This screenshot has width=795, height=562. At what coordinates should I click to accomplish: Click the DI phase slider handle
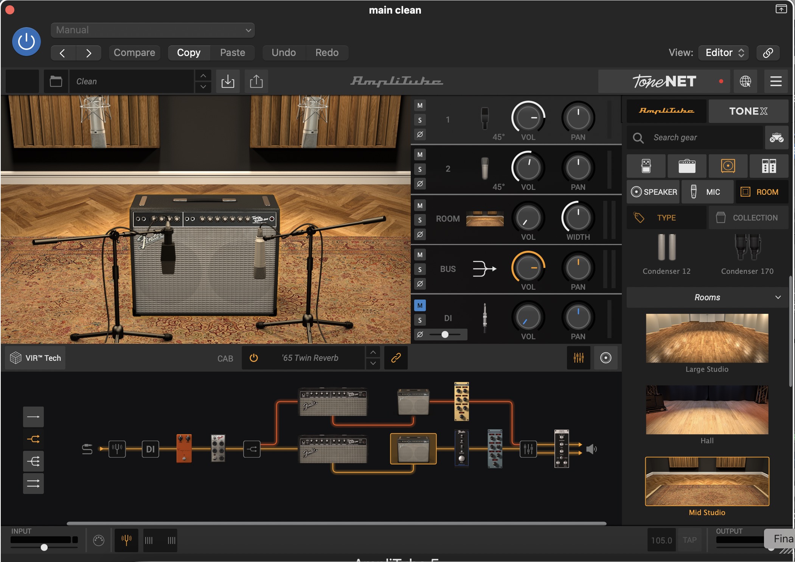click(445, 334)
